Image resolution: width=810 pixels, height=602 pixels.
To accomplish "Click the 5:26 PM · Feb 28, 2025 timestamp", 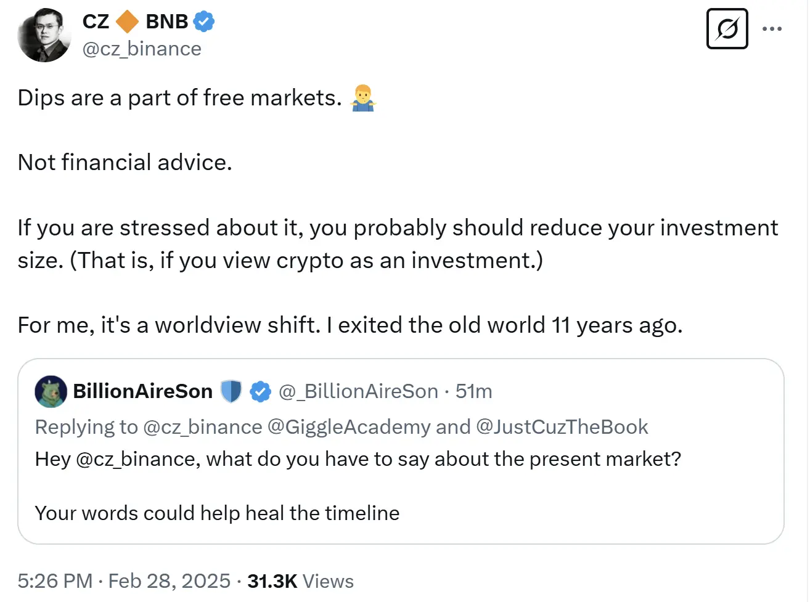I will click(x=124, y=581).
